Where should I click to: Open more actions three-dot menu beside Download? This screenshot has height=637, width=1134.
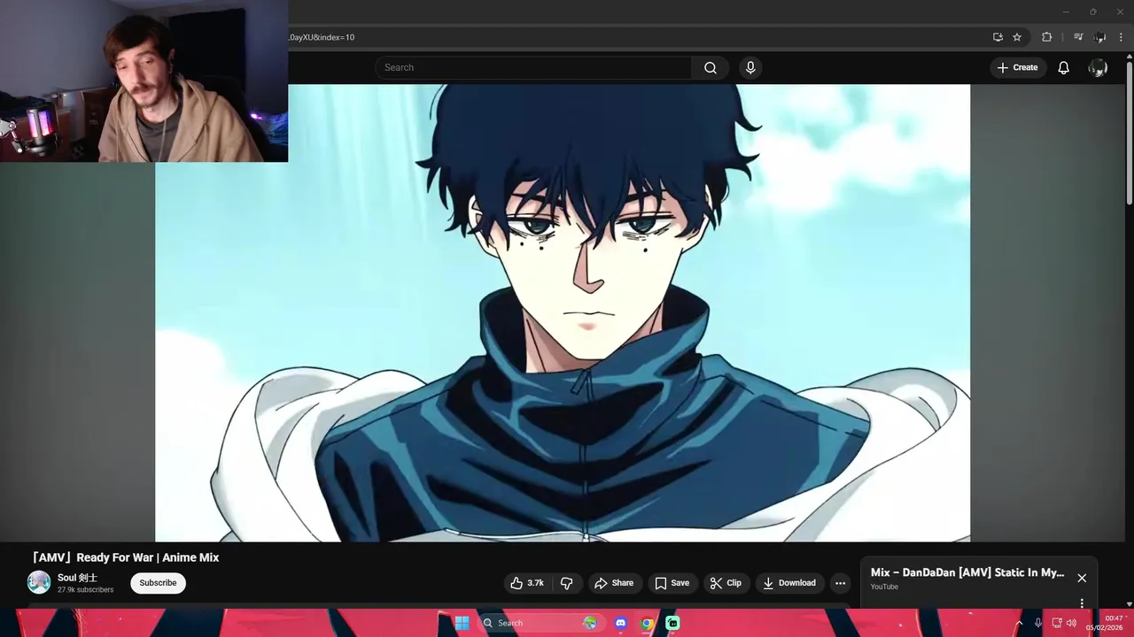click(x=840, y=583)
